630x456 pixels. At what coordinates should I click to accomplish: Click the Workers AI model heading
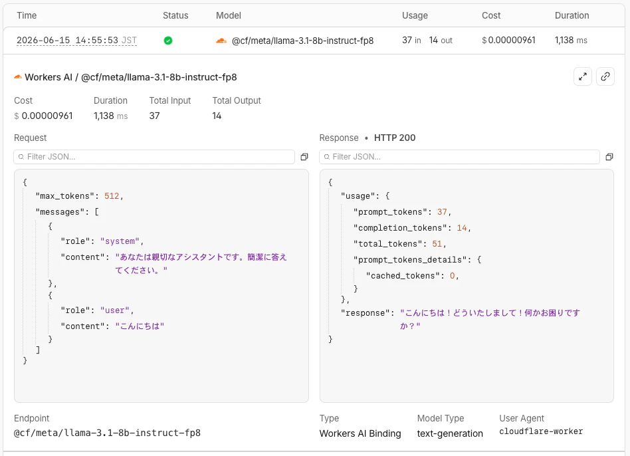(130, 76)
